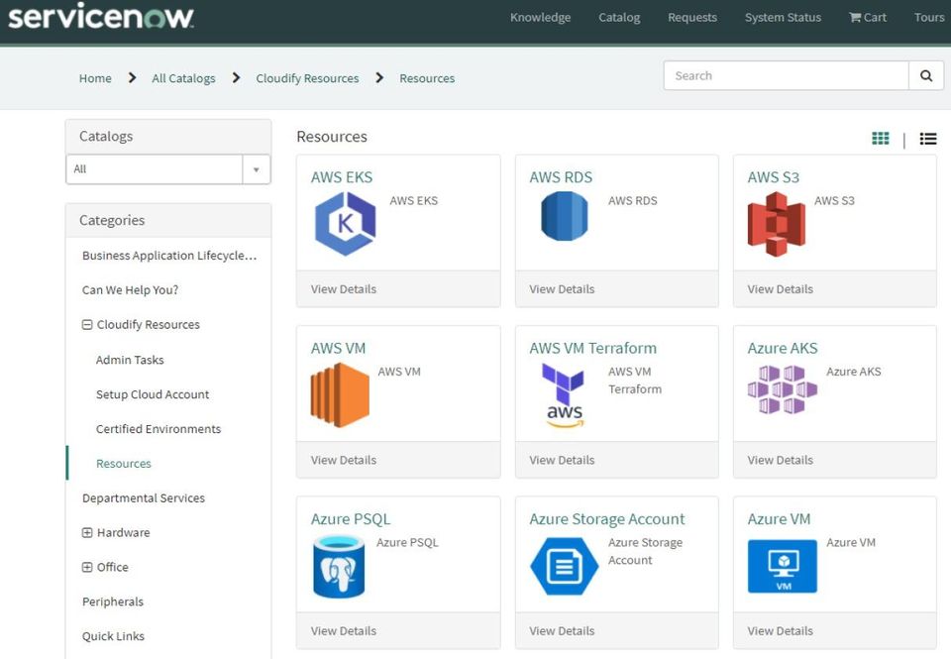Open the AWS S3 title link

point(774,177)
